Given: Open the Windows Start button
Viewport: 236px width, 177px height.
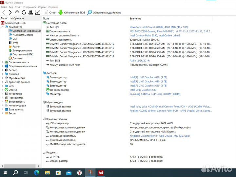Looking at the screenshot, I should [x=5, y=173].
